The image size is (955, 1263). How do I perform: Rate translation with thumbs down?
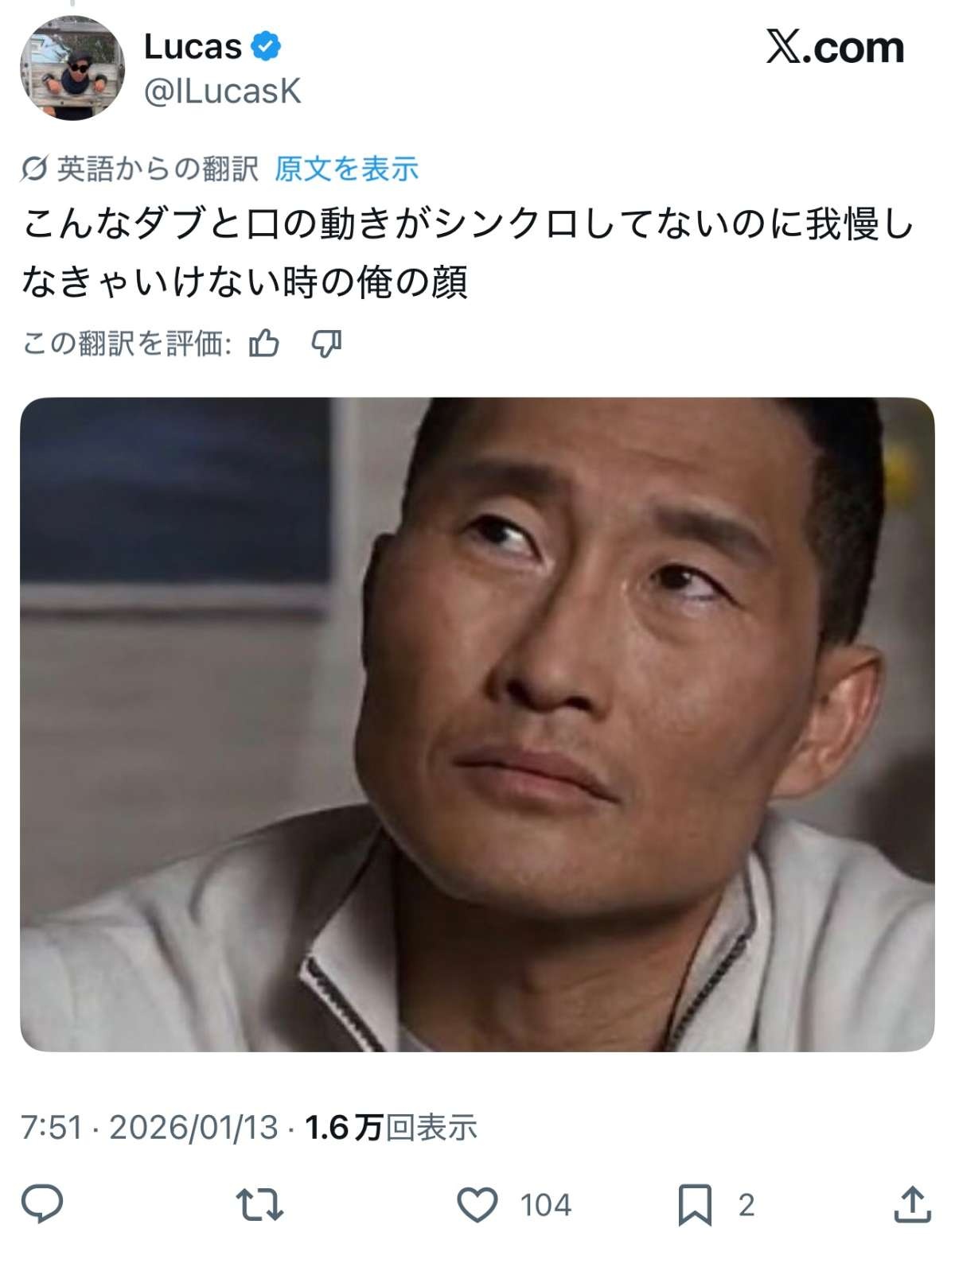[x=326, y=344]
